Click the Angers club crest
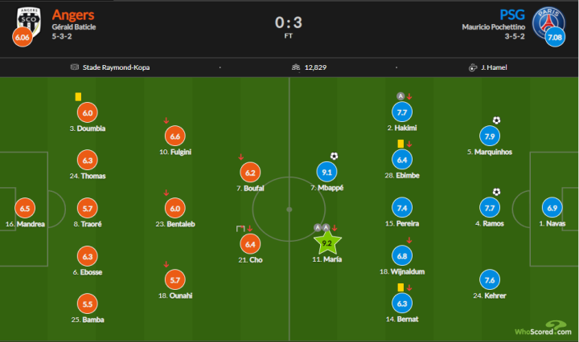The image size is (579, 342). coord(29,22)
